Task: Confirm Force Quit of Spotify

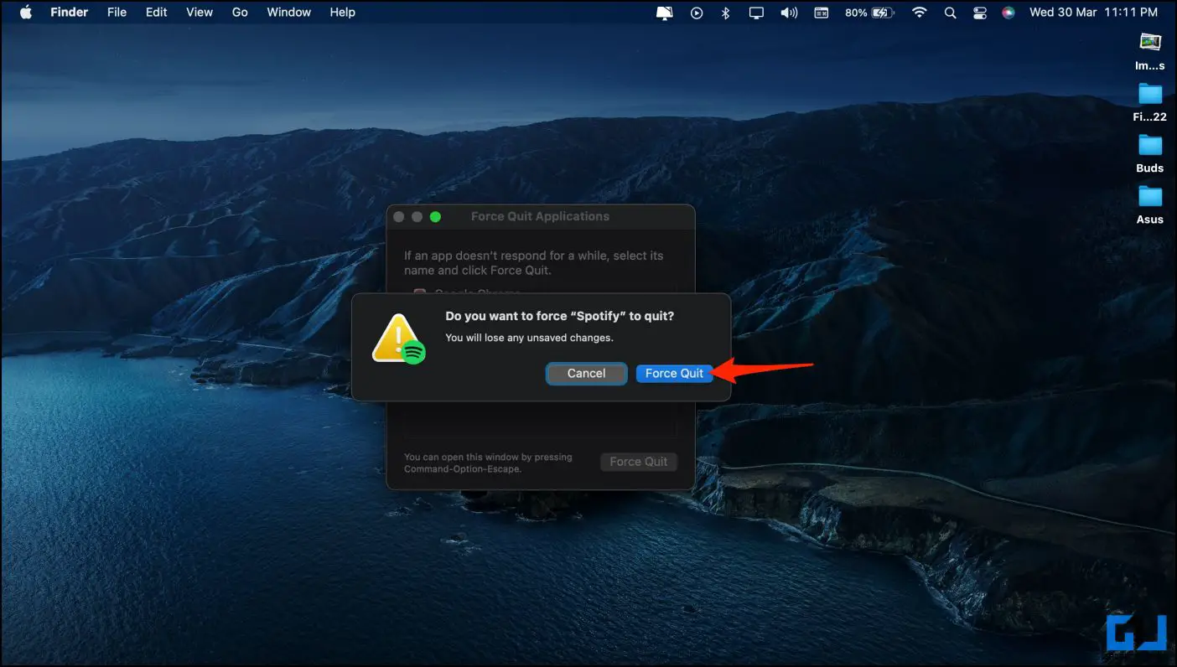Action: (x=674, y=374)
